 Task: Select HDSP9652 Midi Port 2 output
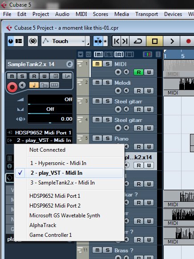(x=69, y=206)
